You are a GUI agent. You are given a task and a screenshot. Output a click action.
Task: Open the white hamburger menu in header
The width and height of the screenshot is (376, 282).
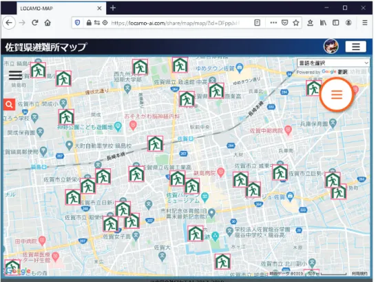(x=355, y=47)
